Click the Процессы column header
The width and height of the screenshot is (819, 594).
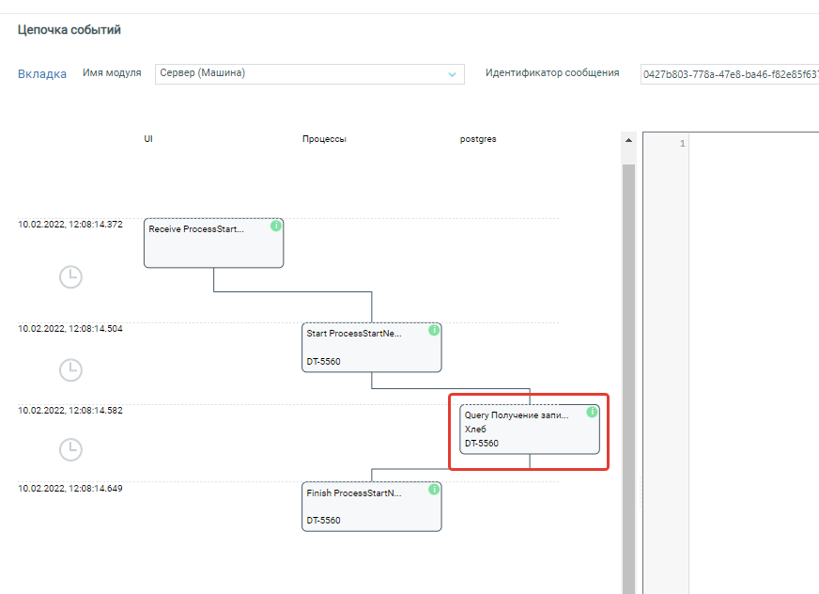324,139
